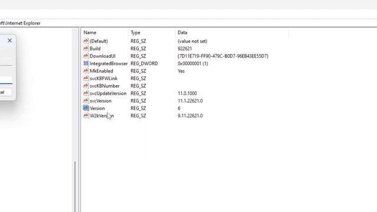This screenshot has width=377, height=212.
Task: Click the REG_SZ type of W2kVersion row
Action: point(138,115)
